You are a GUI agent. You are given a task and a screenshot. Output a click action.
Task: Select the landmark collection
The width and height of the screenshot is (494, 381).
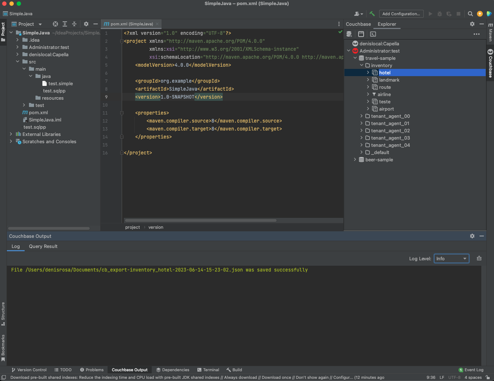coord(389,80)
